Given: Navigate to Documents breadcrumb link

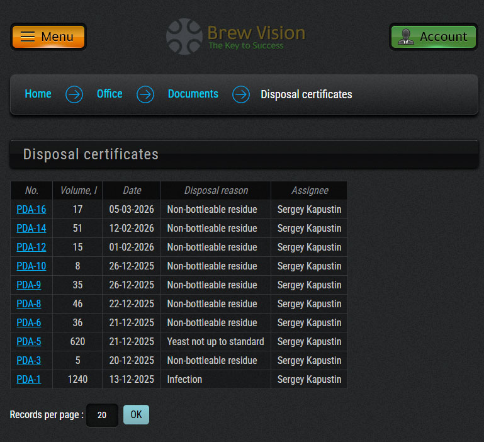Looking at the screenshot, I should tap(193, 94).
